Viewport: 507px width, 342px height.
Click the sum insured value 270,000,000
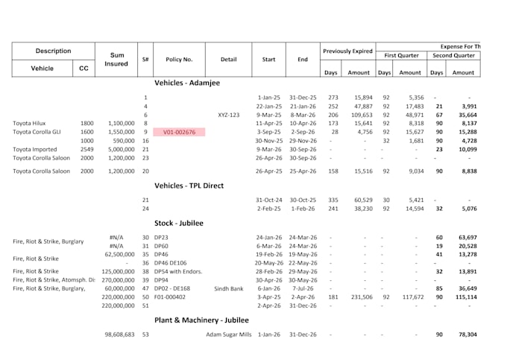(118, 280)
